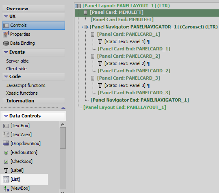Viewport: 219px width, 193px height.
Task: Collapse the Data Controls section
Action: point(6,116)
